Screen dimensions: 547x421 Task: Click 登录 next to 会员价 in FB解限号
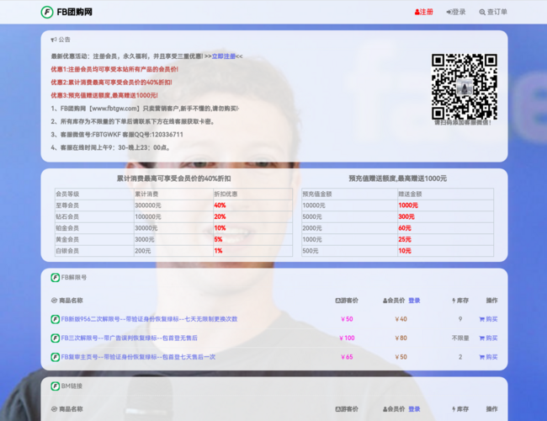click(x=414, y=301)
